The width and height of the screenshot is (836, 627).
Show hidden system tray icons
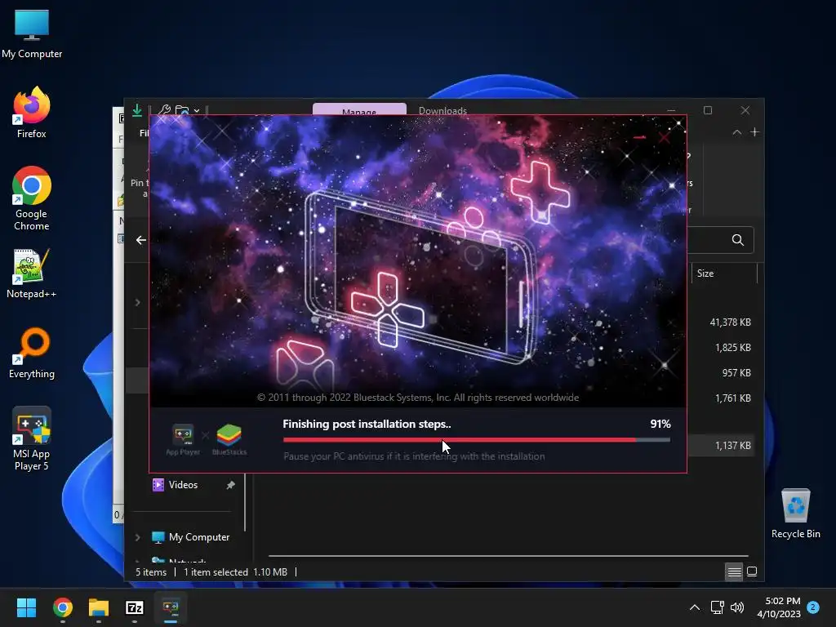click(694, 607)
